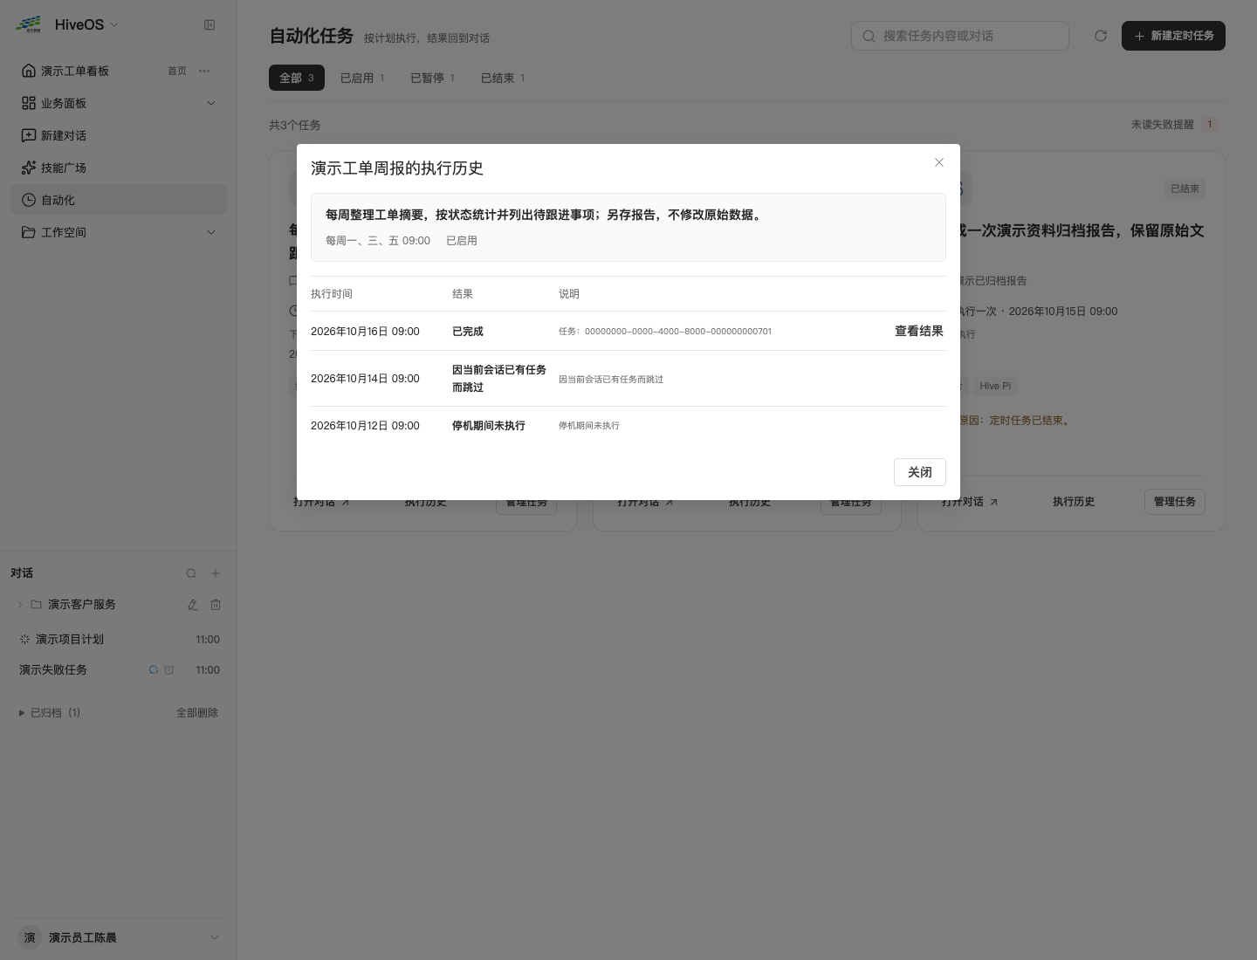
Task: Click the HiveOS logo icon
Action: [29, 24]
